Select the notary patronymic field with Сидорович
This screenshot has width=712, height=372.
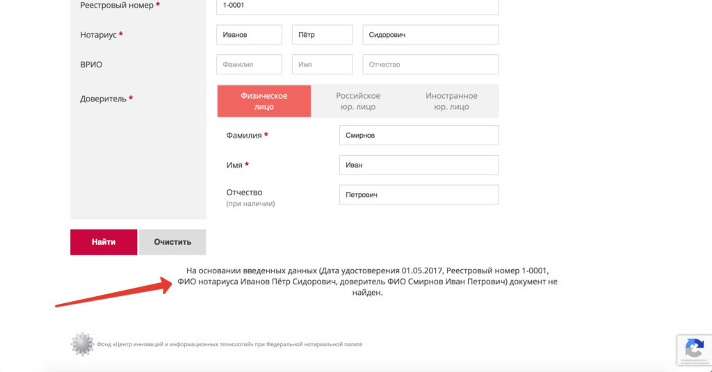pyautogui.click(x=430, y=35)
